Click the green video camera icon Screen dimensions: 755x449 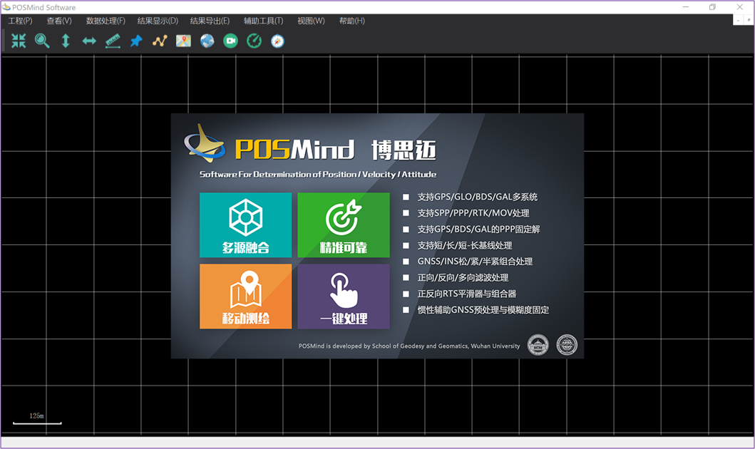tap(231, 41)
